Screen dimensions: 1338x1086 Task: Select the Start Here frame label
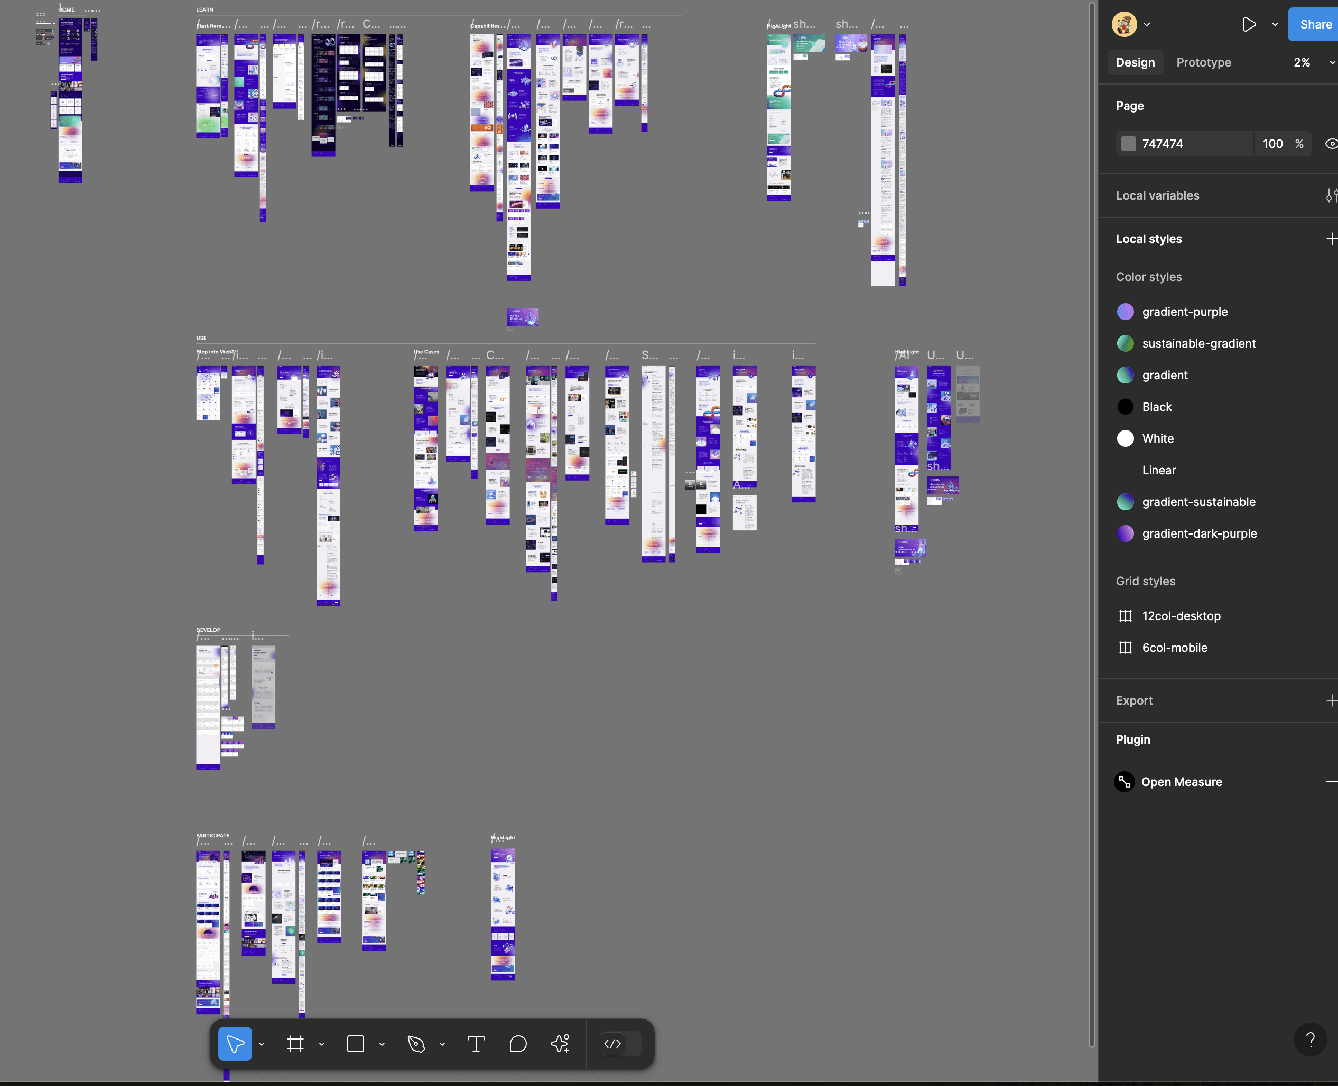209,26
